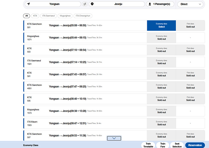The image size is (209, 148).
Task: Filter trains by ITX-Cheongchun
Action: click(83, 16)
